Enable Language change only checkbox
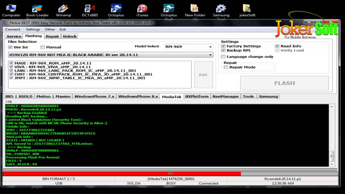The image size is (345, 194). [x=223, y=57]
